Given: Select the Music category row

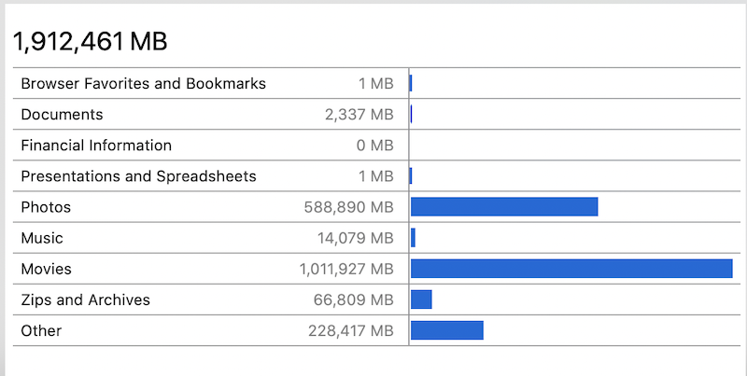Looking at the screenshot, I should point(376,238).
